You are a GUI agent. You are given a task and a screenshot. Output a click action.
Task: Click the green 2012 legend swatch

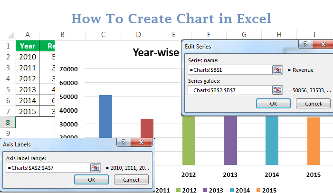(x=179, y=190)
